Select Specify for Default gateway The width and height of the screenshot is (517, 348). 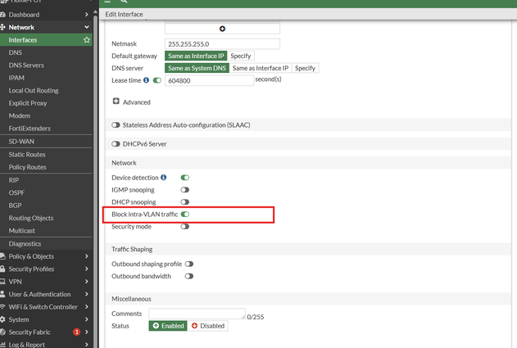coord(241,56)
